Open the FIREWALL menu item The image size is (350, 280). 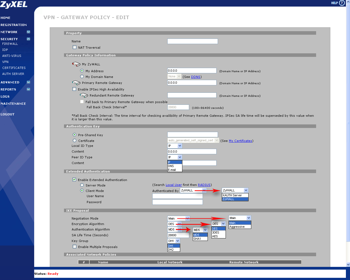pyautogui.click(x=10, y=44)
